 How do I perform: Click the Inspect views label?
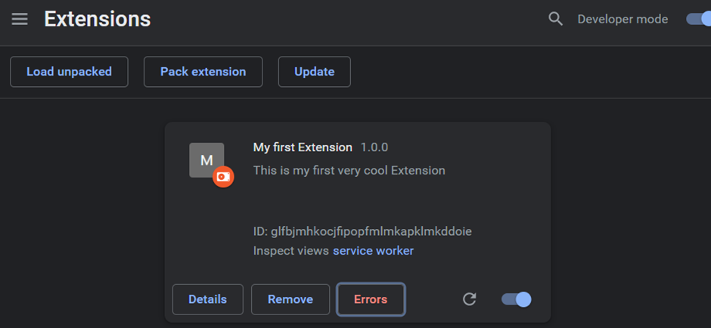pyautogui.click(x=290, y=250)
